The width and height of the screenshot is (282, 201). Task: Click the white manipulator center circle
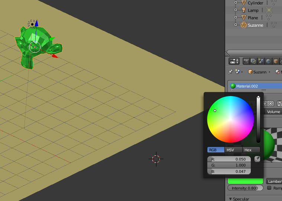point(35,47)
